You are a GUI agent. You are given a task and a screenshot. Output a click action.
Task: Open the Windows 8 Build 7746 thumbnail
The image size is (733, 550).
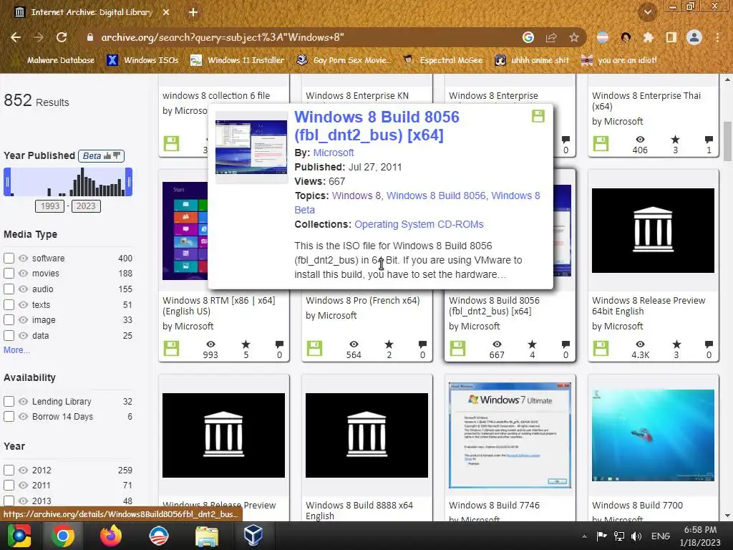[x=510, y=435]
